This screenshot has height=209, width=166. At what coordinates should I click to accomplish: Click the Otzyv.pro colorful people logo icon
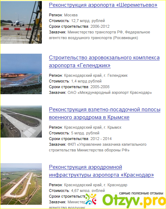(91, 199)
